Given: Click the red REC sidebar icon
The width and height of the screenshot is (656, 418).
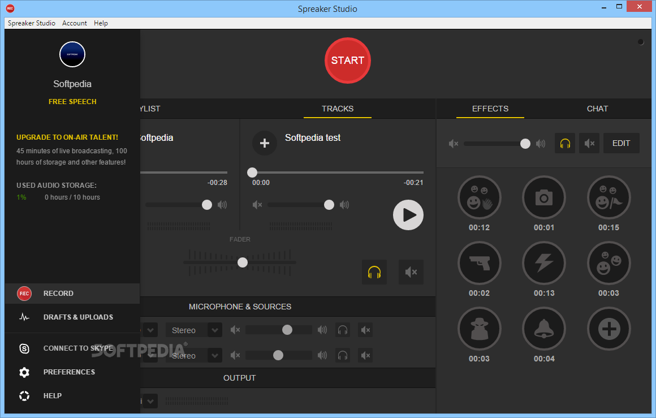Looking at the screenshot, I should click(x=24, y=294).
